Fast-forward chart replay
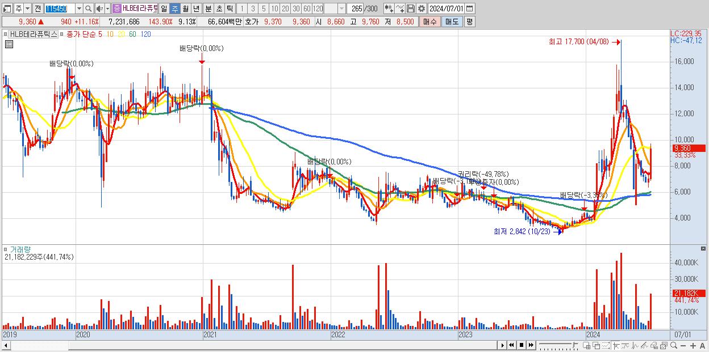 coord(531,345)
